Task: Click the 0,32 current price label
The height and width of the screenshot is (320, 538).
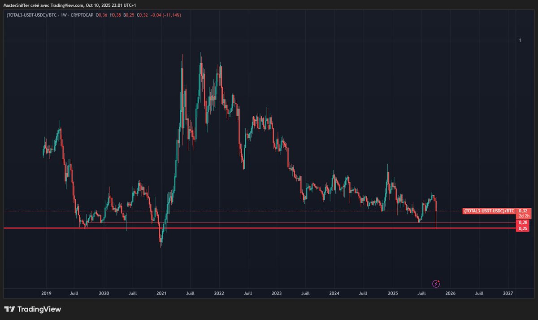Action: (x=523, y=210)
